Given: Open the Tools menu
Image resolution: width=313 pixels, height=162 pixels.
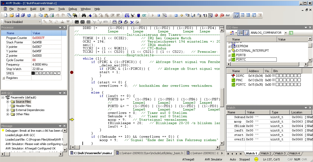Looking at the screenshot, I should (62, 9).
